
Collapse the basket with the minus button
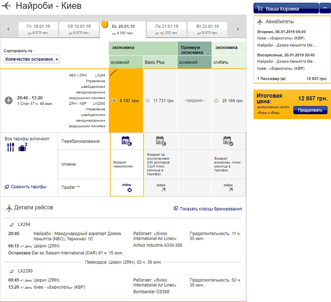pyautogui.click(x=325, y=8)
